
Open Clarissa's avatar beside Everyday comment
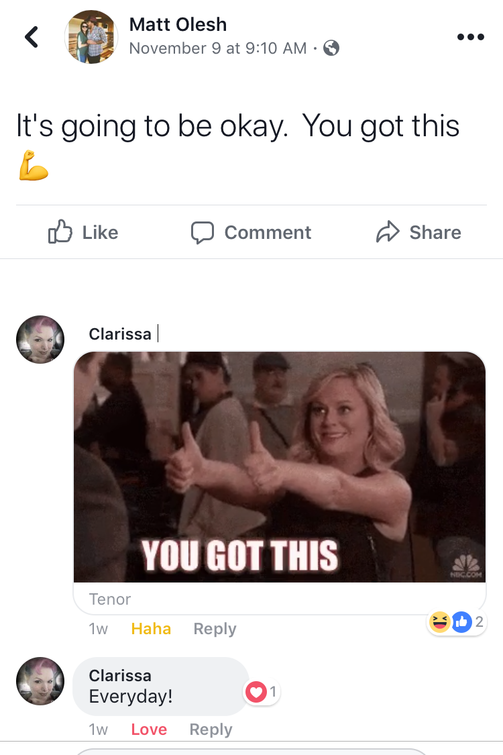[x=40, y=681]
